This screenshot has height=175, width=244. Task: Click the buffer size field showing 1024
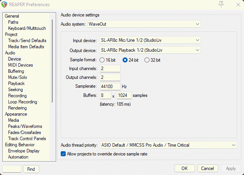pyautogui.click(x=124, y=95)
